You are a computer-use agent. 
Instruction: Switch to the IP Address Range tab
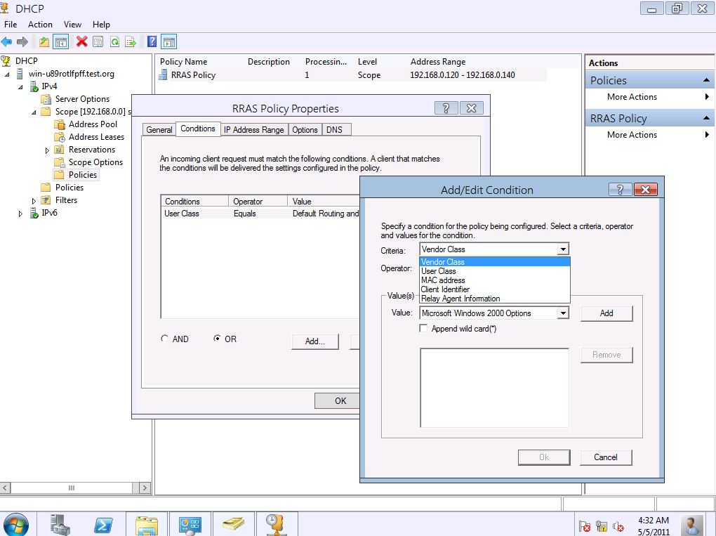254,130
